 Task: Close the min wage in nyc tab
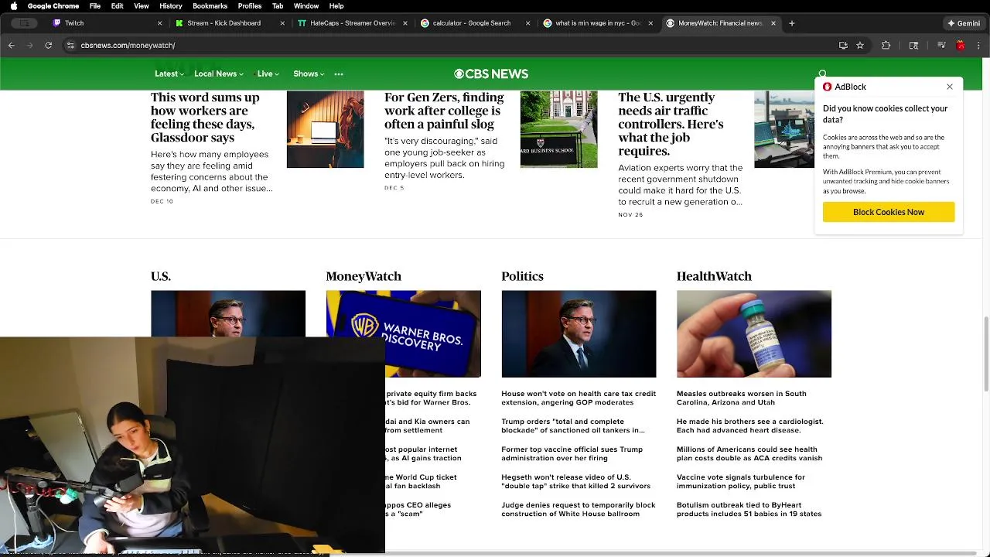pyautogui.click(x=650, y=23)
